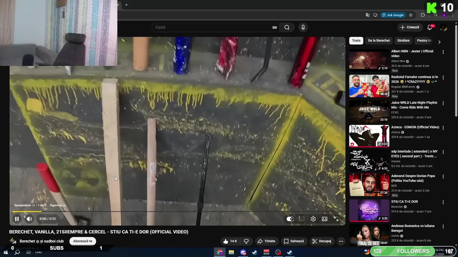458x257 pixels.
Task: Open File Explorer from the taskbar
Action: point(232,252)
